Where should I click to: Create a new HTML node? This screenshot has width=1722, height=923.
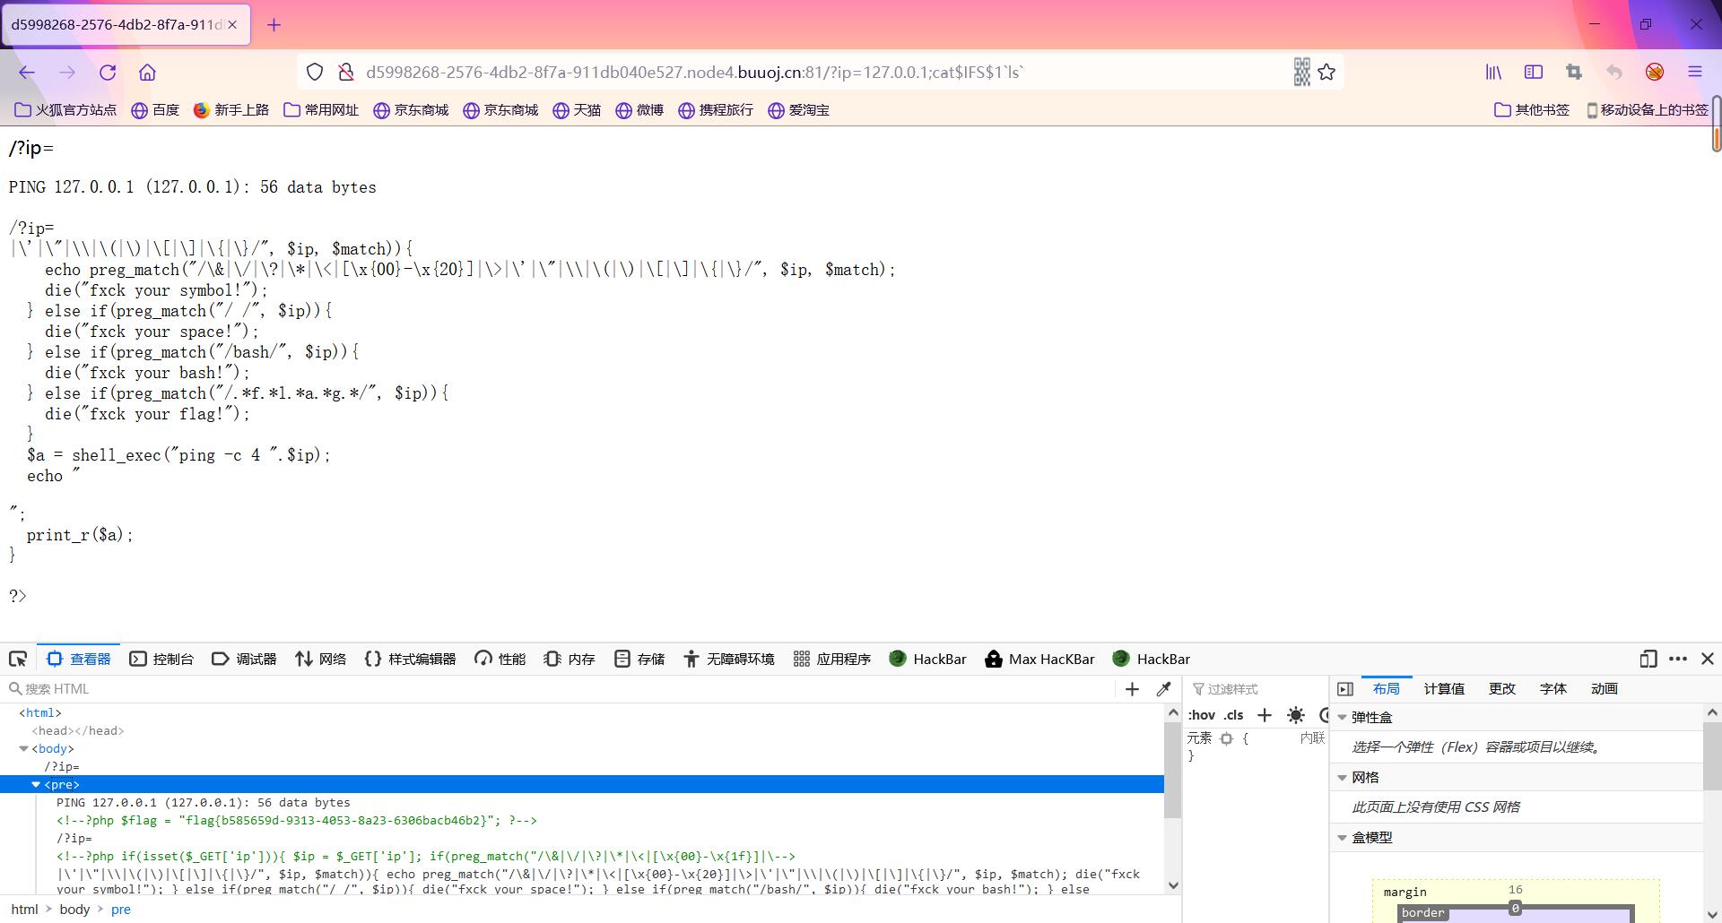1132,689
